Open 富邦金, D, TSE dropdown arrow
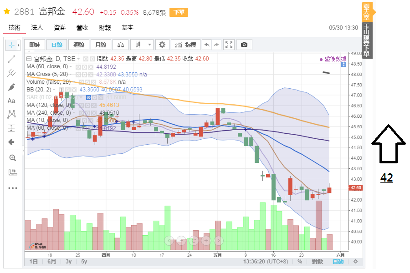This screenshot has height=273, width=410. coord(78,59)
